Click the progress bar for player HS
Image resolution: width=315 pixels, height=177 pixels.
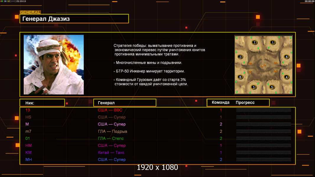(264, 117)
